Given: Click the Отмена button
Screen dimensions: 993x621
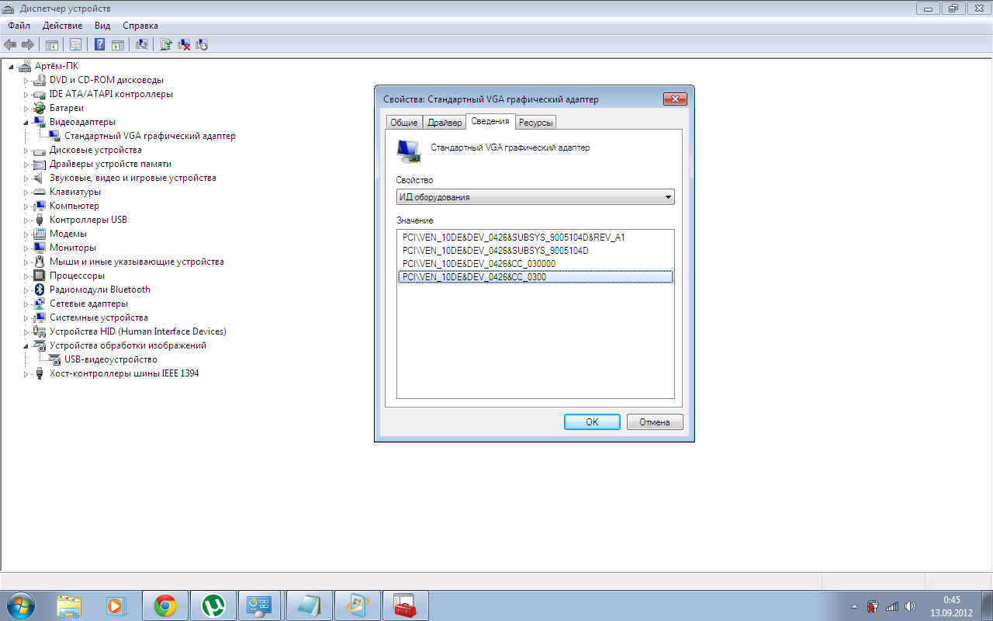Looking at the screenshot, I should point(654,422).
